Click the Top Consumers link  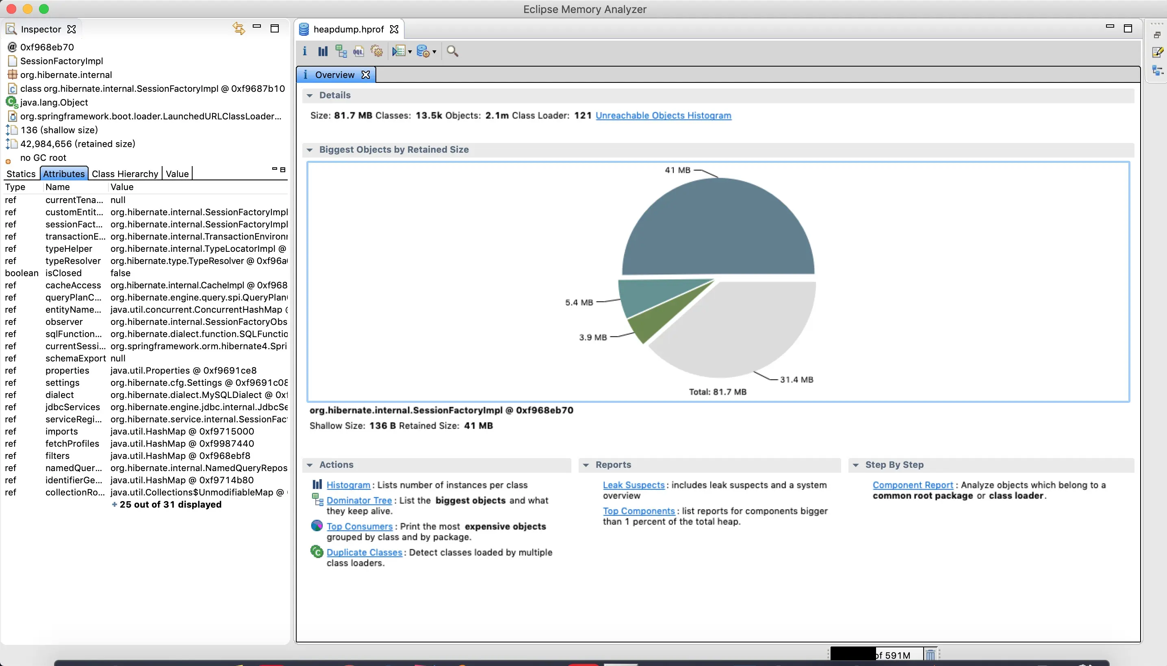359,526
